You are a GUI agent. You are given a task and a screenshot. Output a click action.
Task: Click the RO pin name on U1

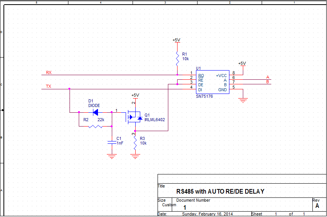(x=201, y=76)
